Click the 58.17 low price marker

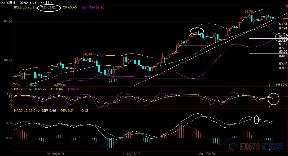[x=113, y=80]
